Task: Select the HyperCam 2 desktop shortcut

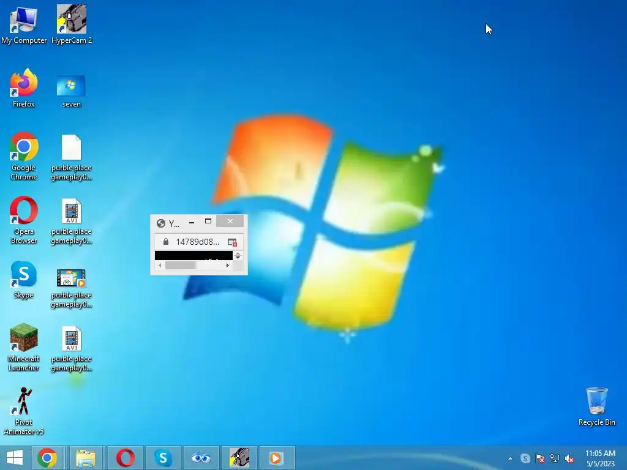Action: (x=72, y=24)
